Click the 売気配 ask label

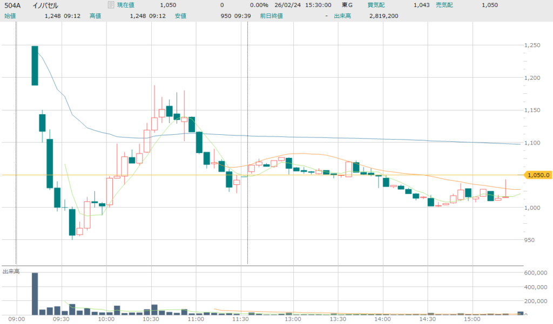[x=444, y=5]
